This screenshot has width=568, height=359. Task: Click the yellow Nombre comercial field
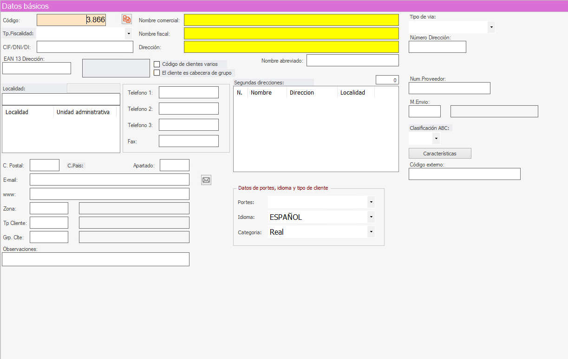(291, 20)
